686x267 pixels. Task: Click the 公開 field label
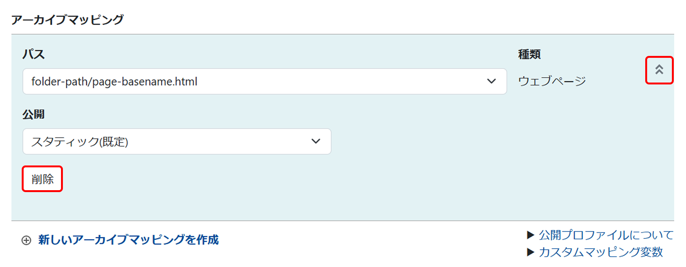coord(34,114)
